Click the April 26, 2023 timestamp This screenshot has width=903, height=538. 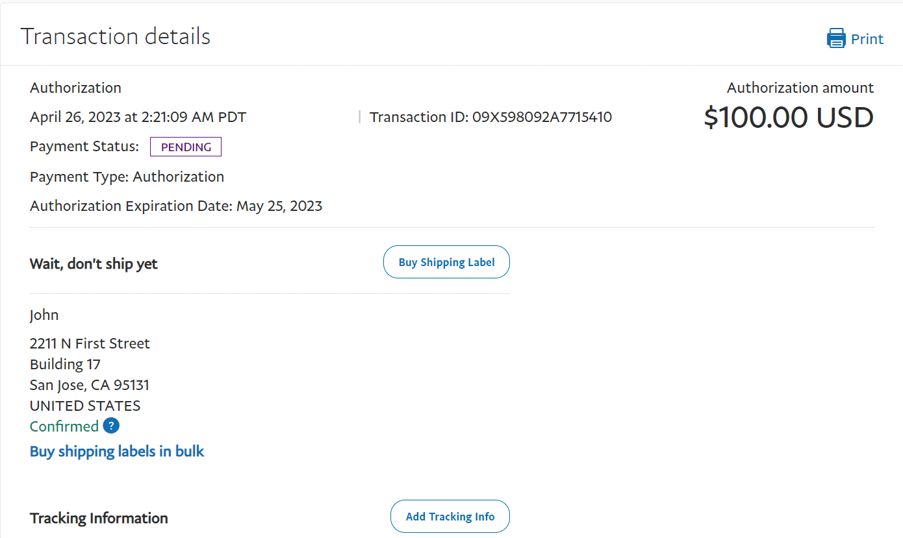click(x=138, y=117)
